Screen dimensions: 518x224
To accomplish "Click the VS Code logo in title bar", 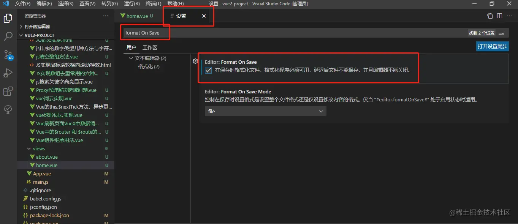I will 5,4.
